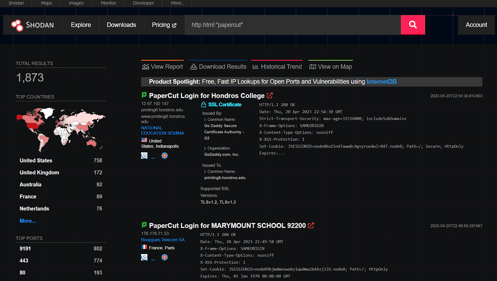Open Developer in the top bar
Screen dimensions: 497x281
point(143,3)
